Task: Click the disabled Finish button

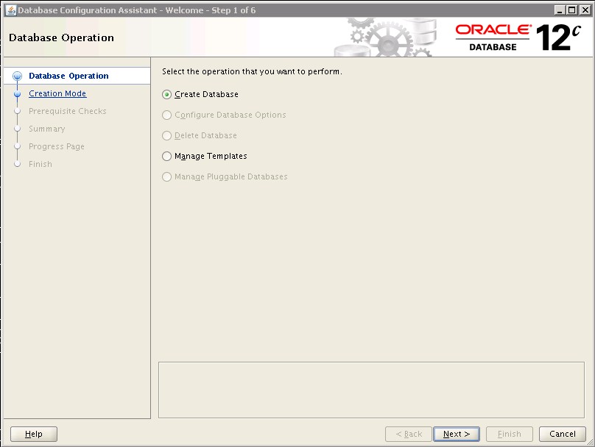Action: click(510, 434)
